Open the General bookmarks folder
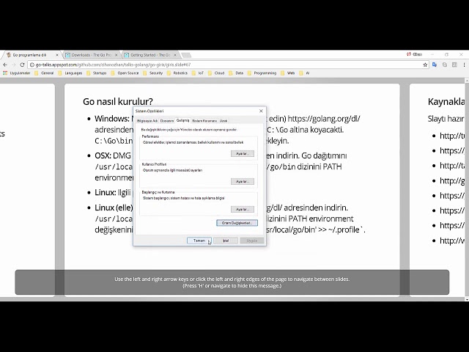The image size is (469, 352). pos(44,73)
